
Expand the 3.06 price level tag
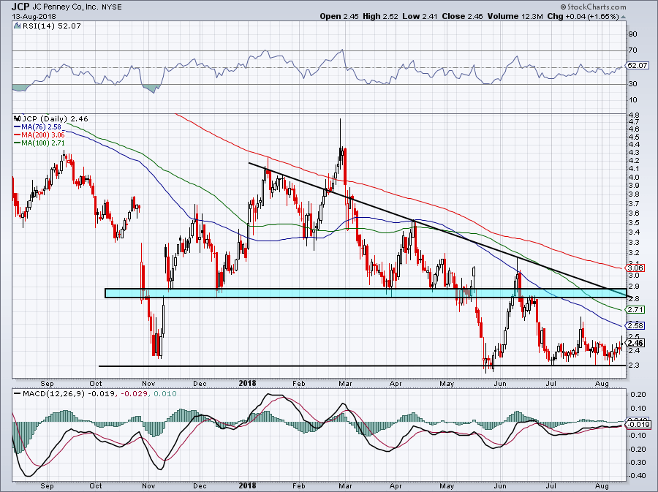point(635,268)
